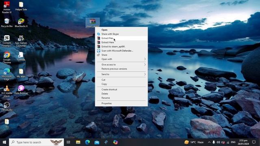Viewport: 260px width, 146px height.
Task: Open the clock showing 2:53 pm
Action: (243, 142)
